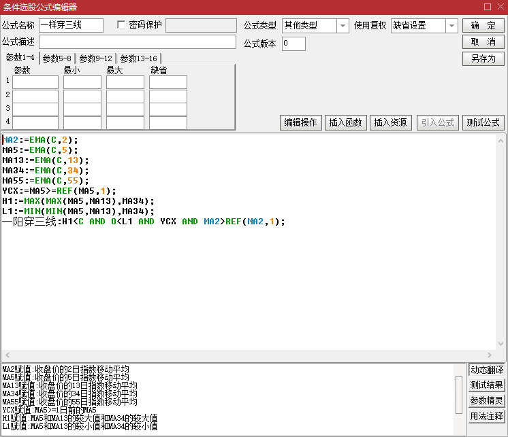Click the code line MA34:=EMA(C,34);
The width and height of the screenshot is (508, 437).
(x=46, y=171)
